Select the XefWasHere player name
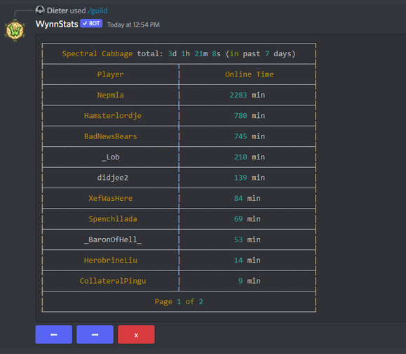The height and width of the screenshot is (354, 406). pyautogui.click(x=111, y=198)
